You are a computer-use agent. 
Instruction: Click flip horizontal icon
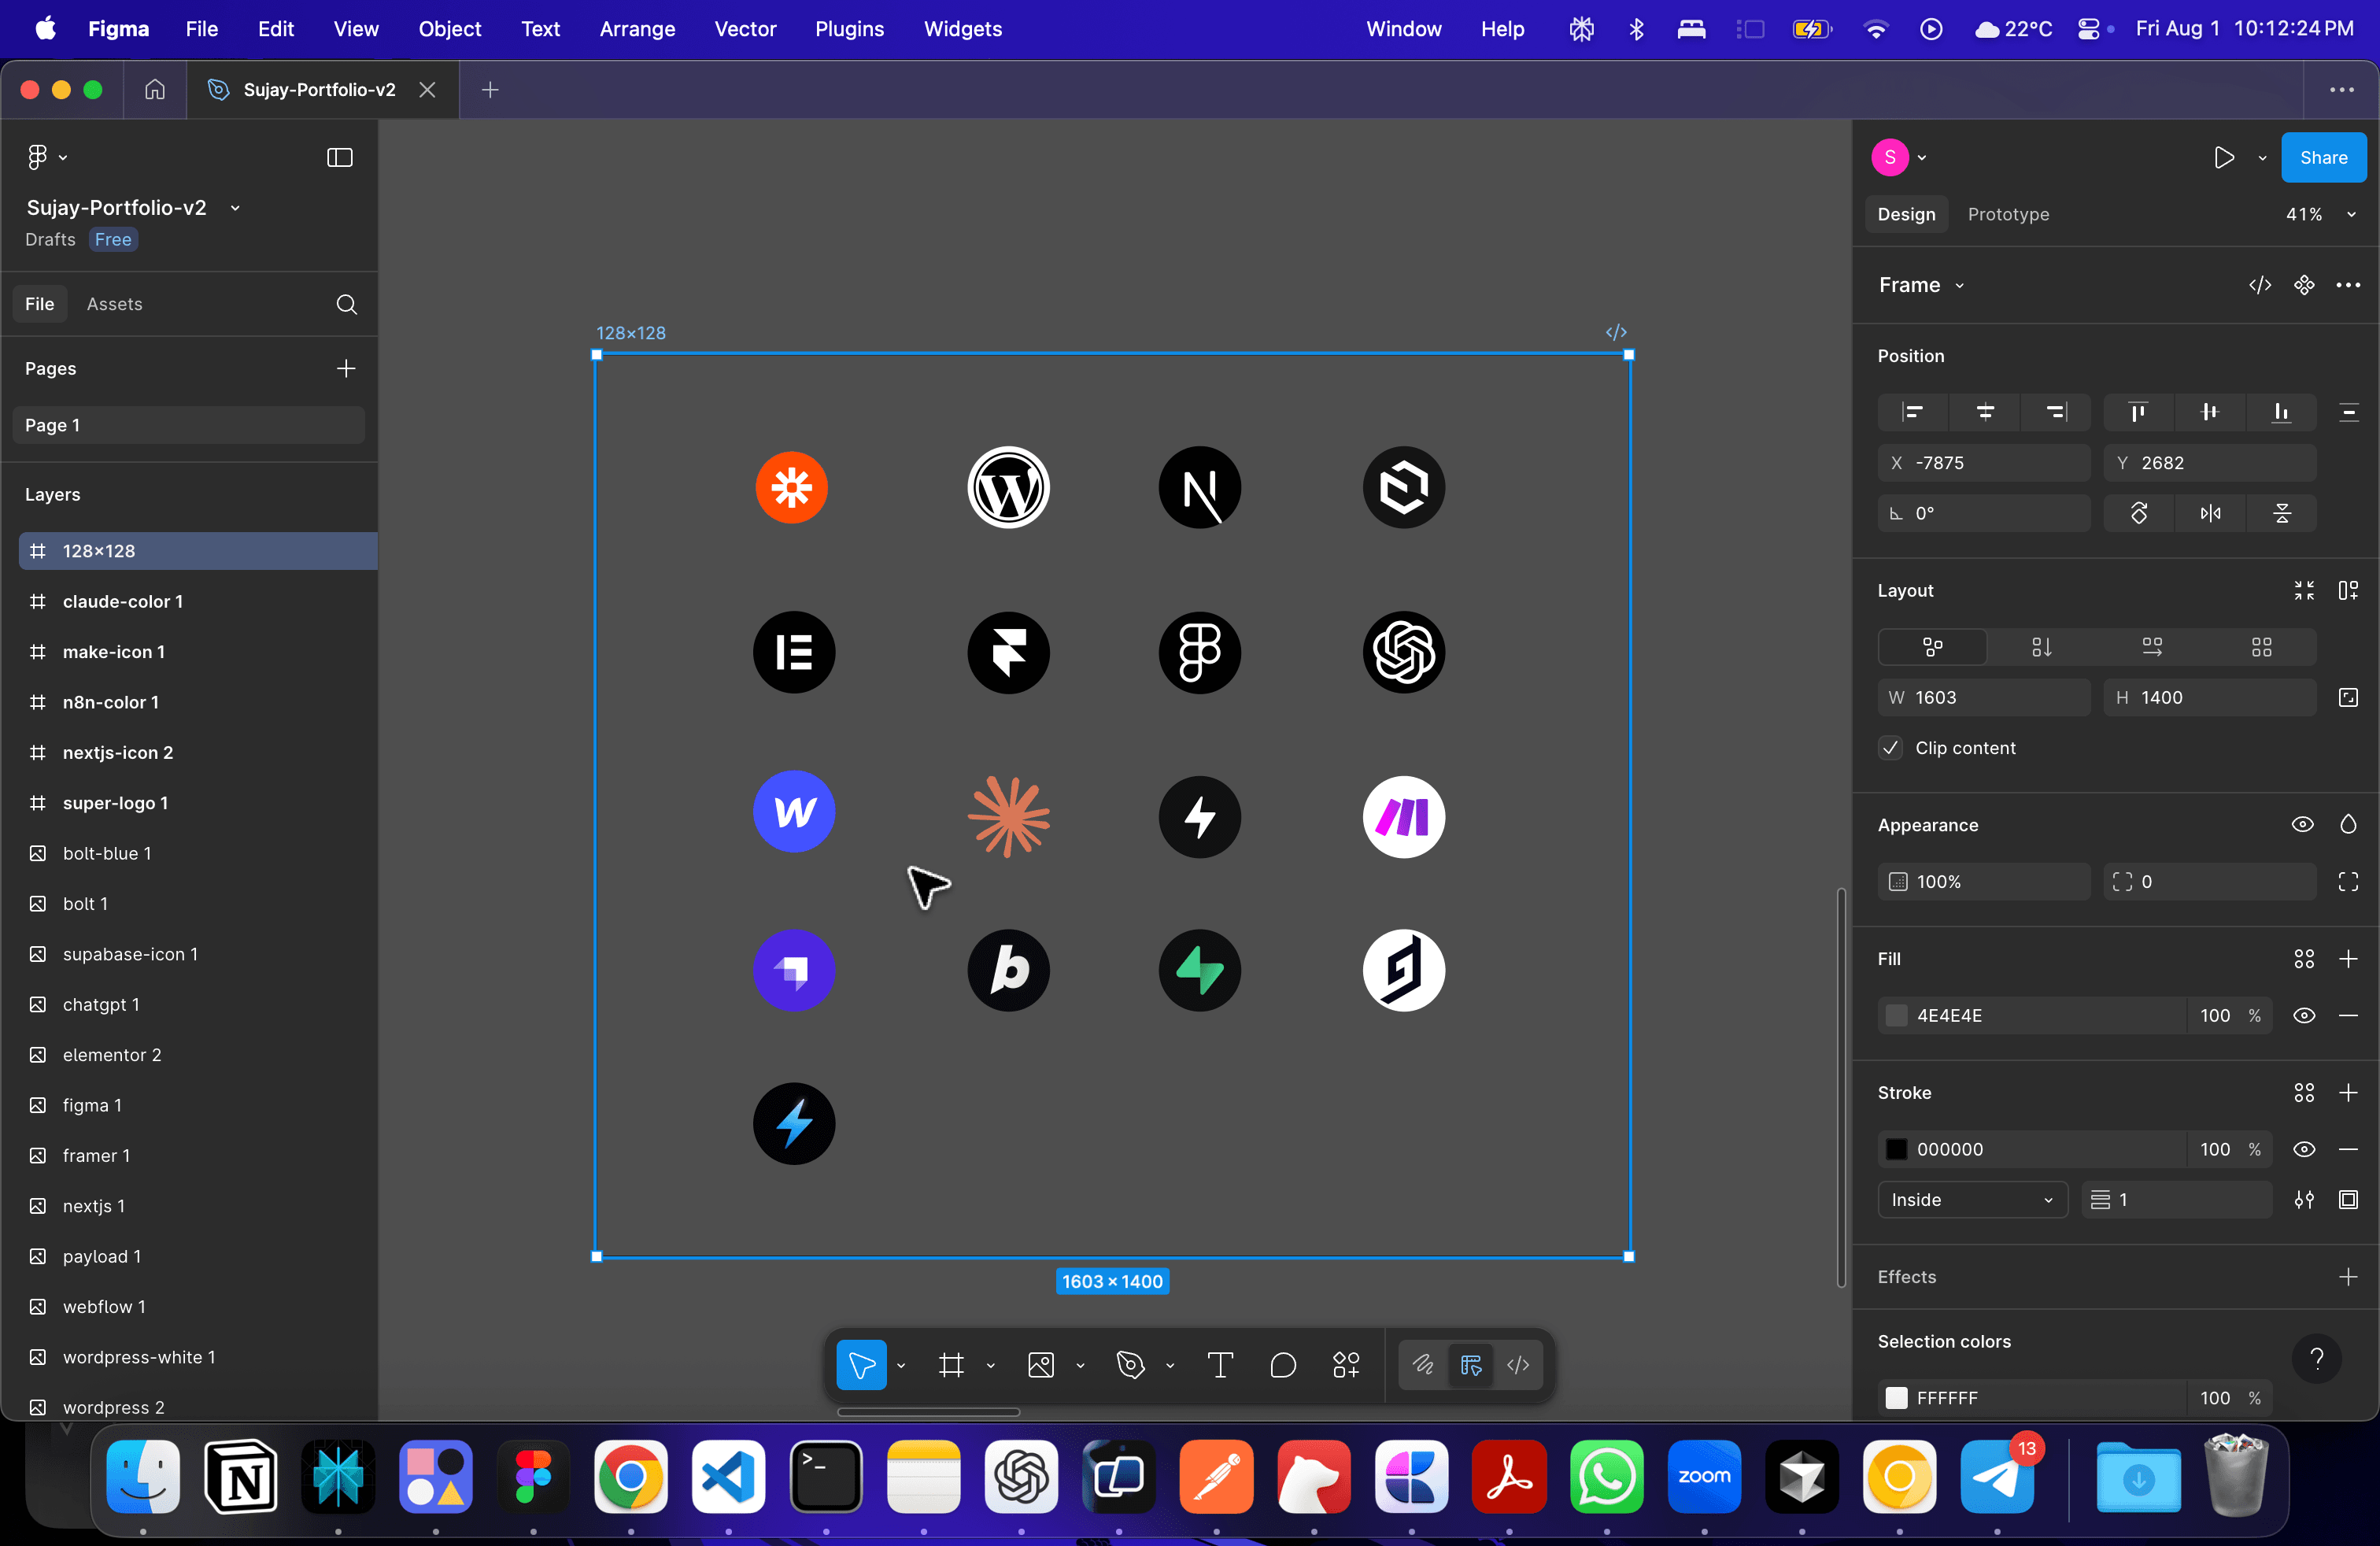pyautogui.click(x=2210, y=513)
